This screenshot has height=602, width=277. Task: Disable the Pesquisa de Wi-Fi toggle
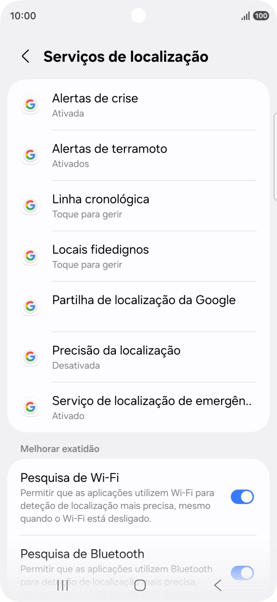click(242, 496)
